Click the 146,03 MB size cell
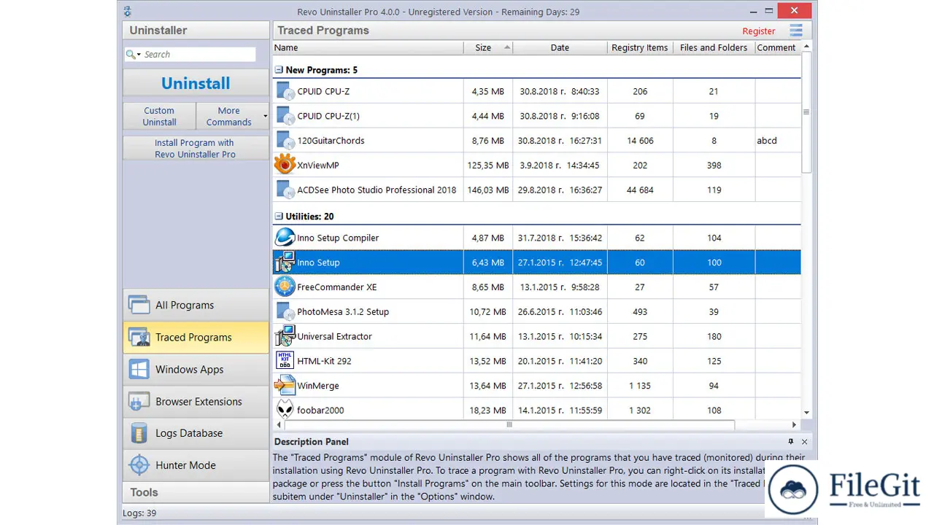934x525 pixels. [x=488, y=190]
